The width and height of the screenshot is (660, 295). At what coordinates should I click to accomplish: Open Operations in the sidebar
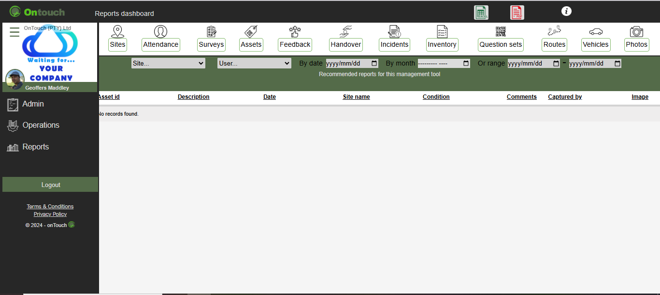[x=41, y=125]
